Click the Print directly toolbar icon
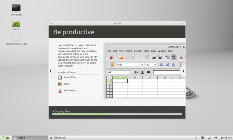This screenshot has width=233, height=140. click(x=154, y=57)
